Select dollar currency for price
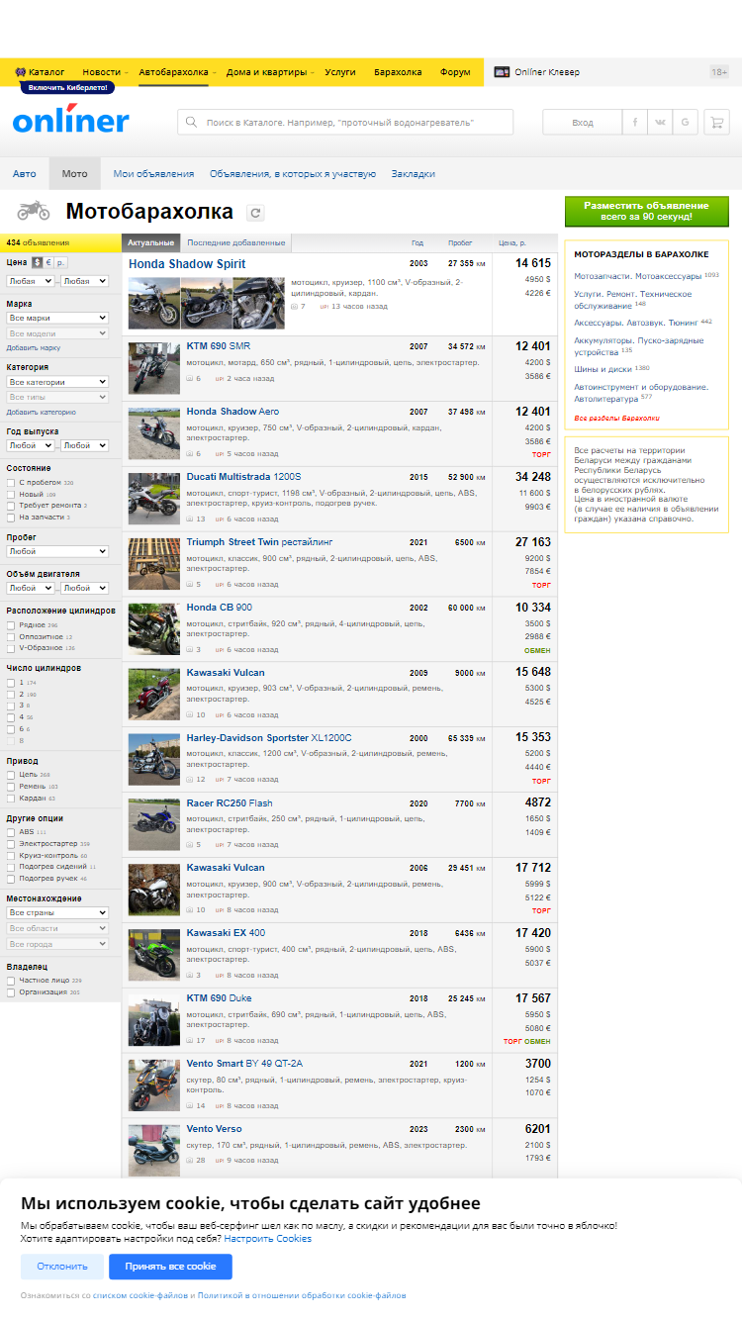Screen dimensions: 742x1320 (x=37, y=262)
